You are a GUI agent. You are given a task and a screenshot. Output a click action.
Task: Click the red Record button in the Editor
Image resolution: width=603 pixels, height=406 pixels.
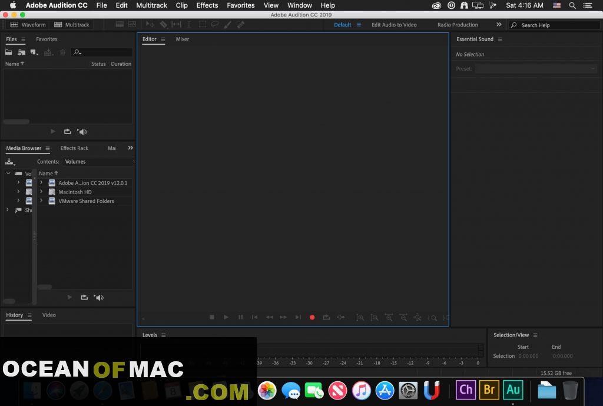pos(312,317)
